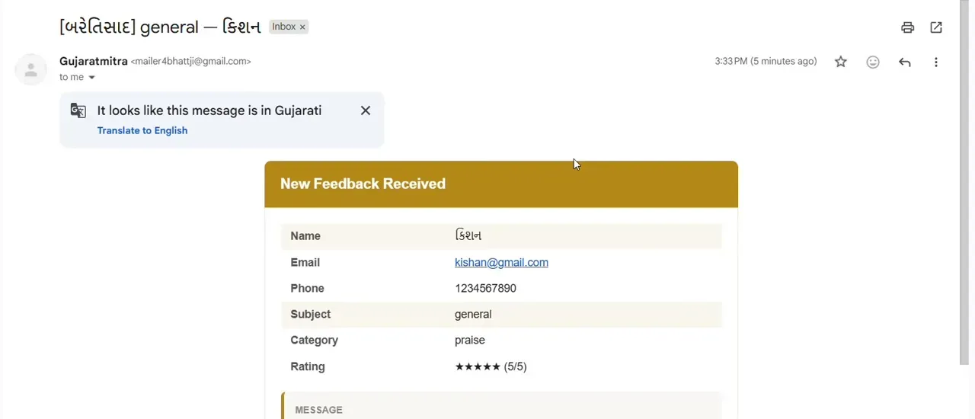975x419 pixels.
Task: Click the sender avatar picture
Action: click(x=30, y=70)
